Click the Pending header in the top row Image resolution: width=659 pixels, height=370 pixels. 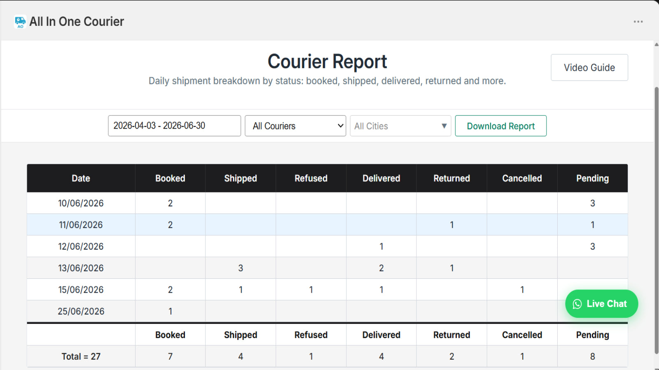coord(593,178)
